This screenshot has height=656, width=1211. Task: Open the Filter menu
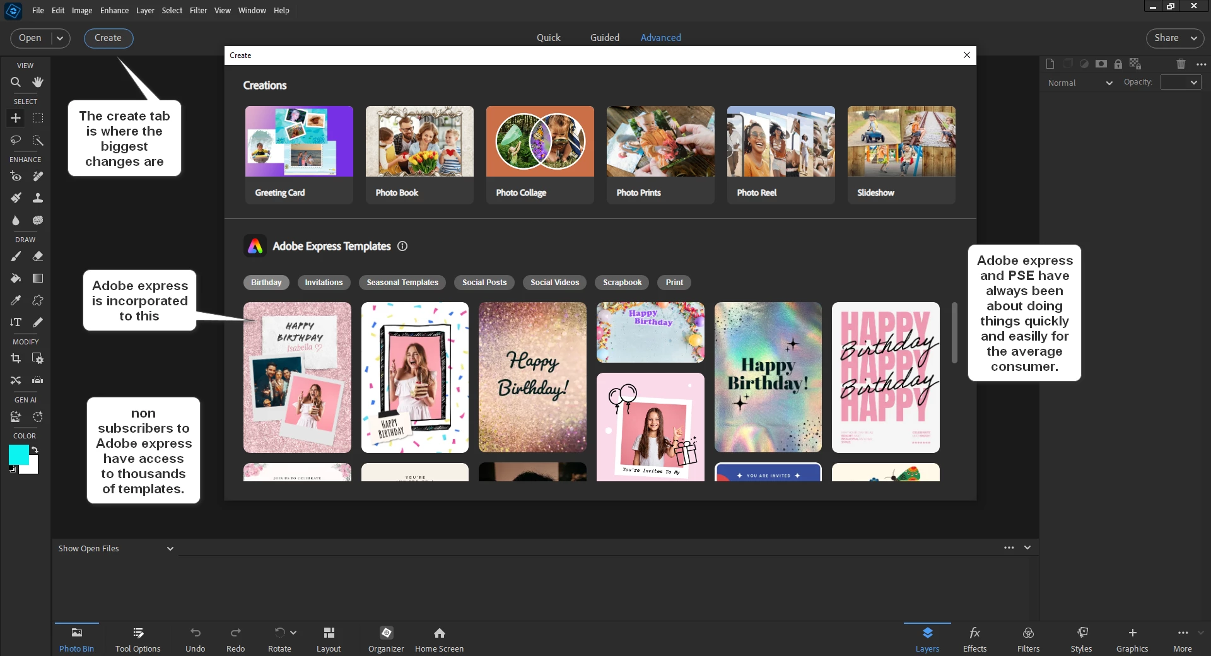198,11
